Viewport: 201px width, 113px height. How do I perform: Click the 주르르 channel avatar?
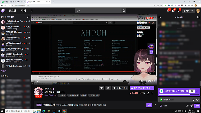(38, 92)
